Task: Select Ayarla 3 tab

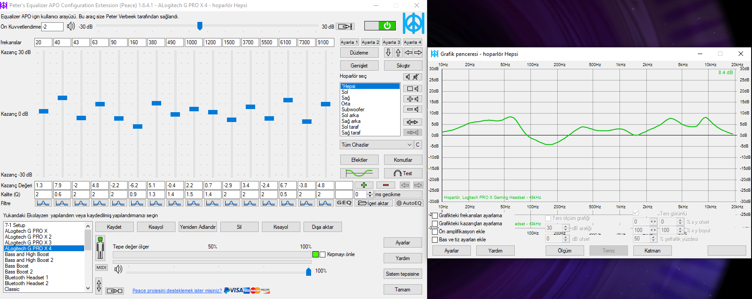Action: 391,42
